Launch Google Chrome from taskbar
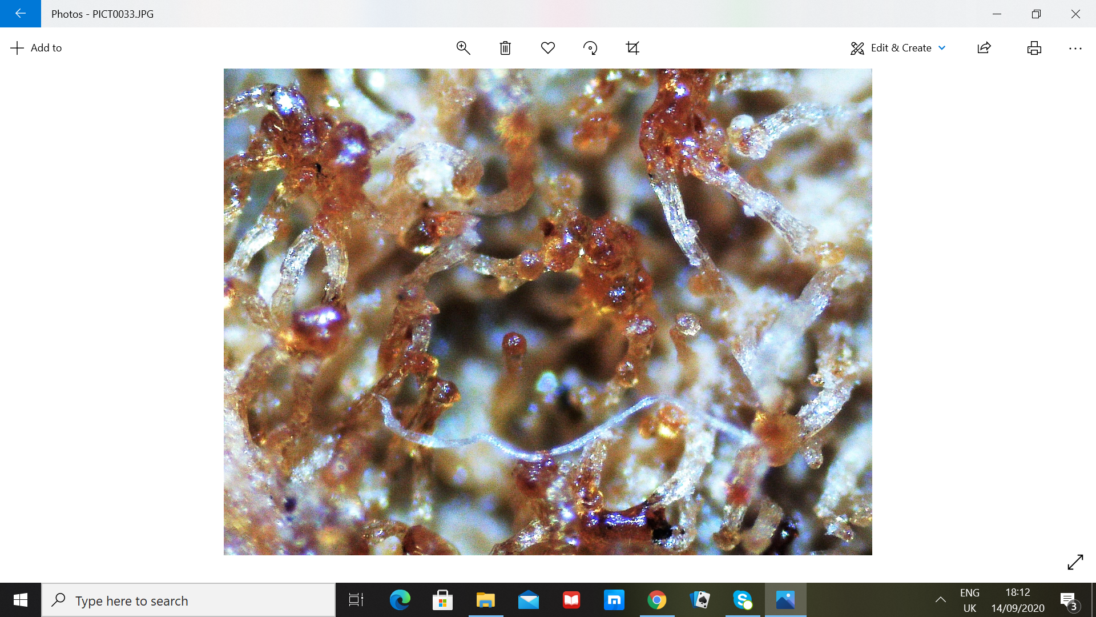 point(657,600)
